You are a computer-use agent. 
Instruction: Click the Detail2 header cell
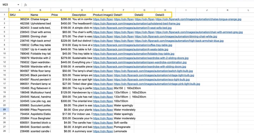(x=144, y=15)
